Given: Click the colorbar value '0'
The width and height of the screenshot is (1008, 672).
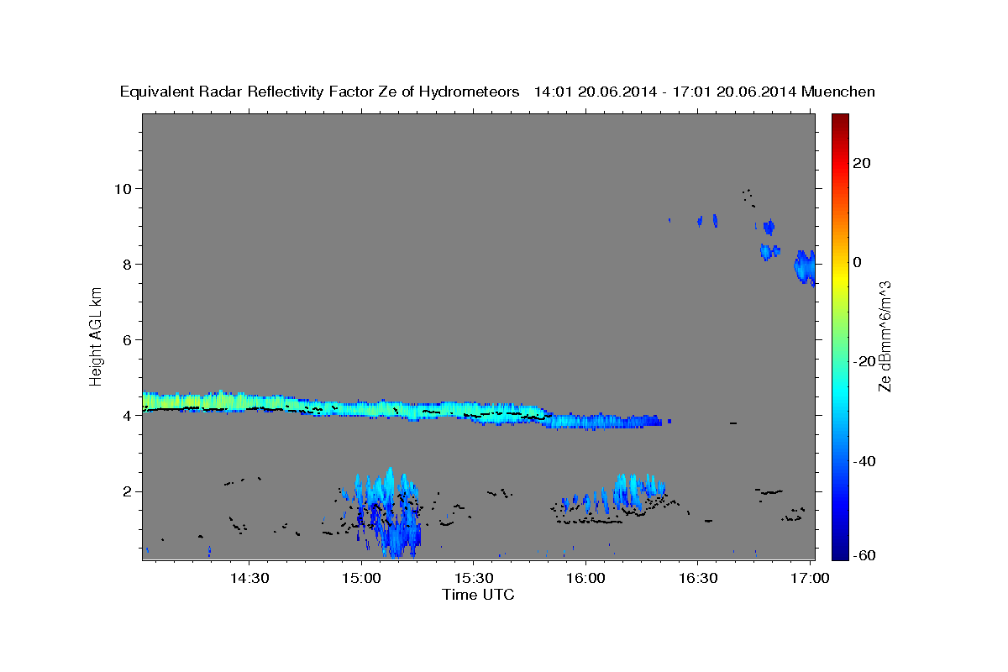Looking at the screenshot, I should (858, 262).
